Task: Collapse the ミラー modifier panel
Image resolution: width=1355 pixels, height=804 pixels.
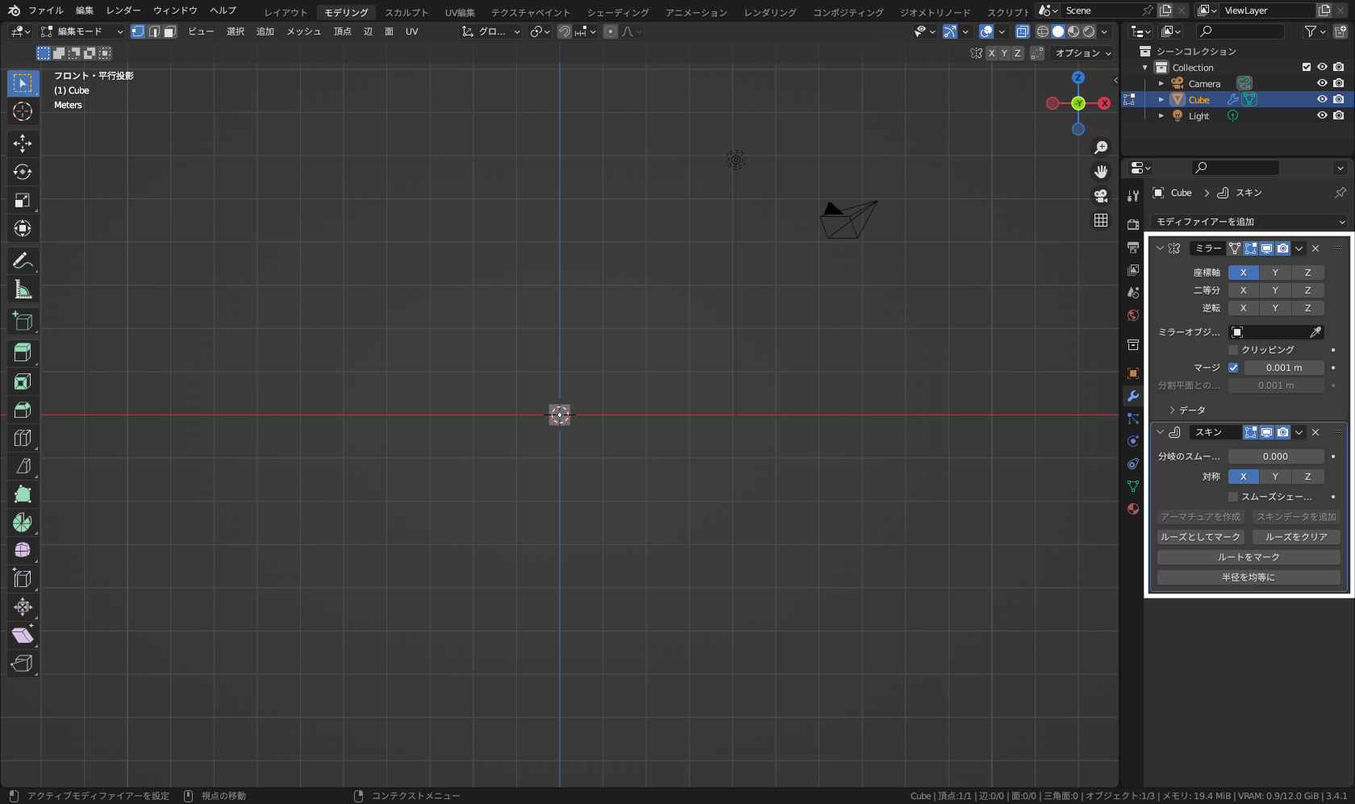Action: (x=1160, y=248)
